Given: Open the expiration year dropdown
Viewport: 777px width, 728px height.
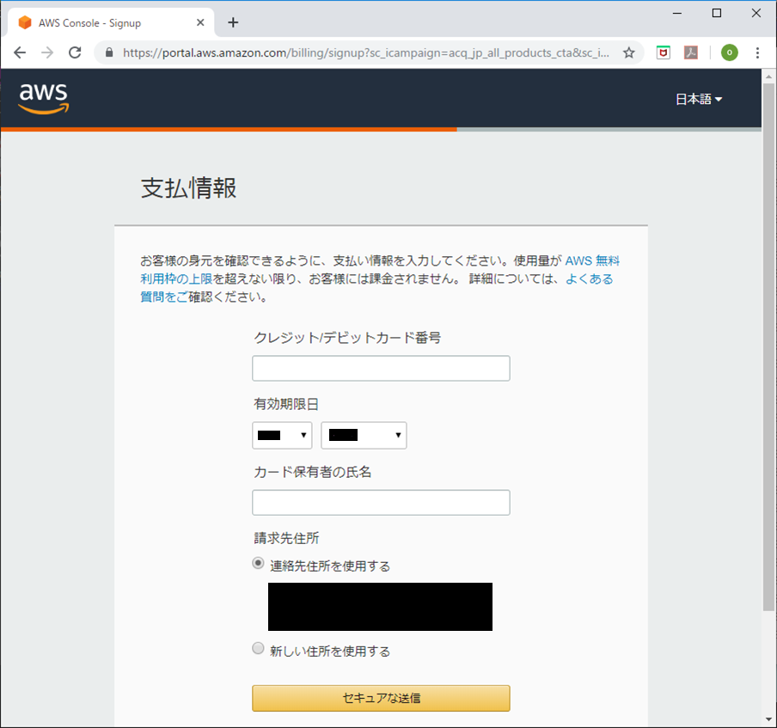Looking at the screenshot, I should click(364, 435).
